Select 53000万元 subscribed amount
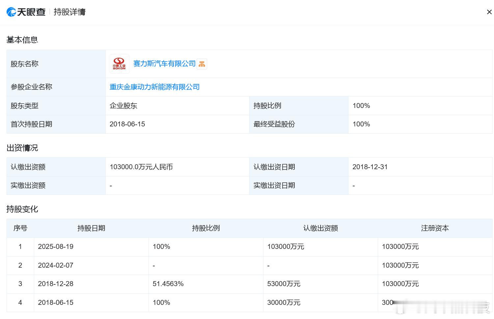Viewport: 494px width, 319px height. tap(284, 284)
